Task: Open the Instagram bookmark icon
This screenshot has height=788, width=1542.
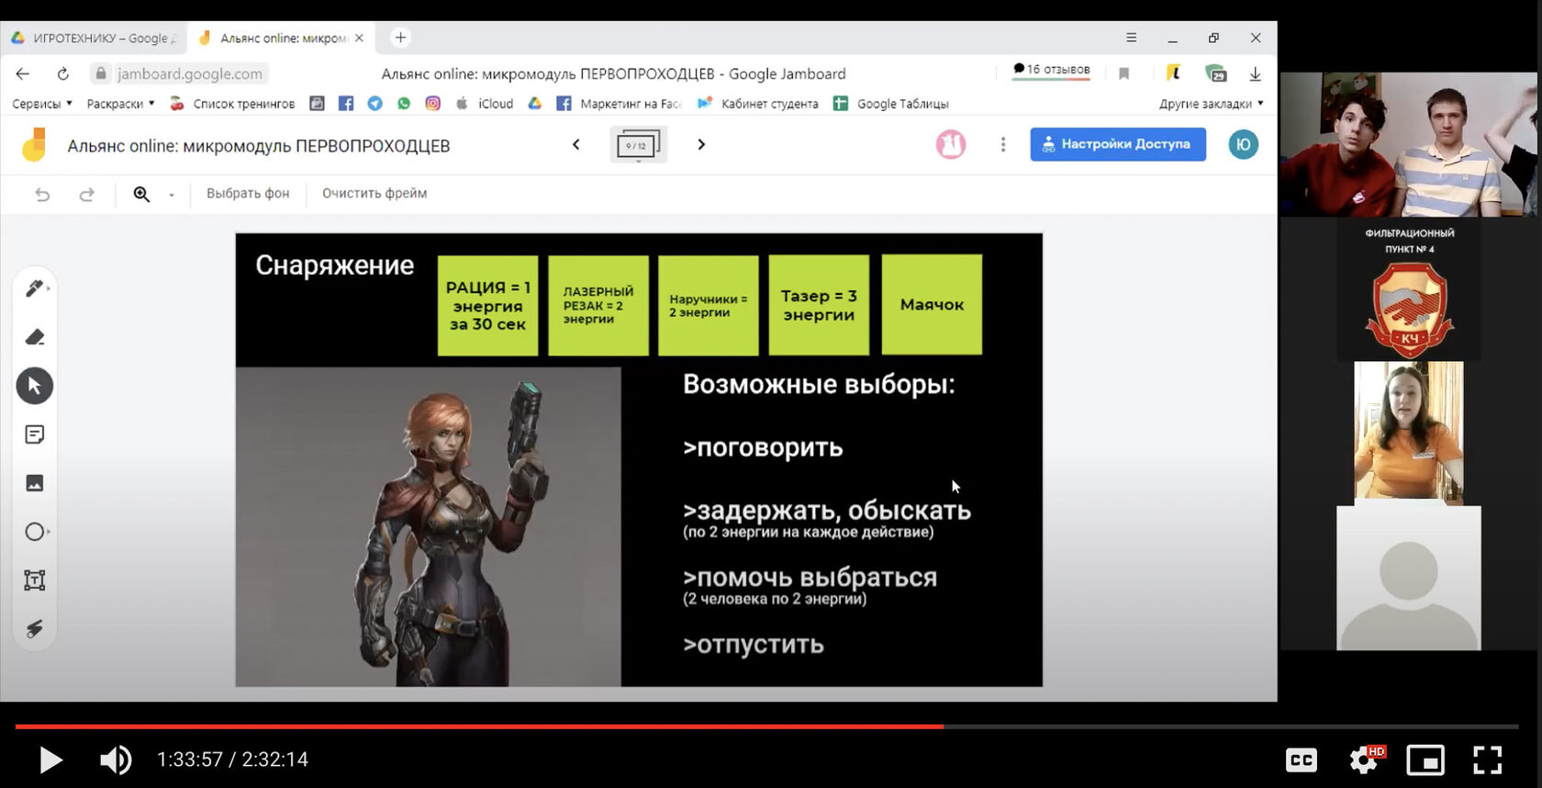Action: pos(433,104)
